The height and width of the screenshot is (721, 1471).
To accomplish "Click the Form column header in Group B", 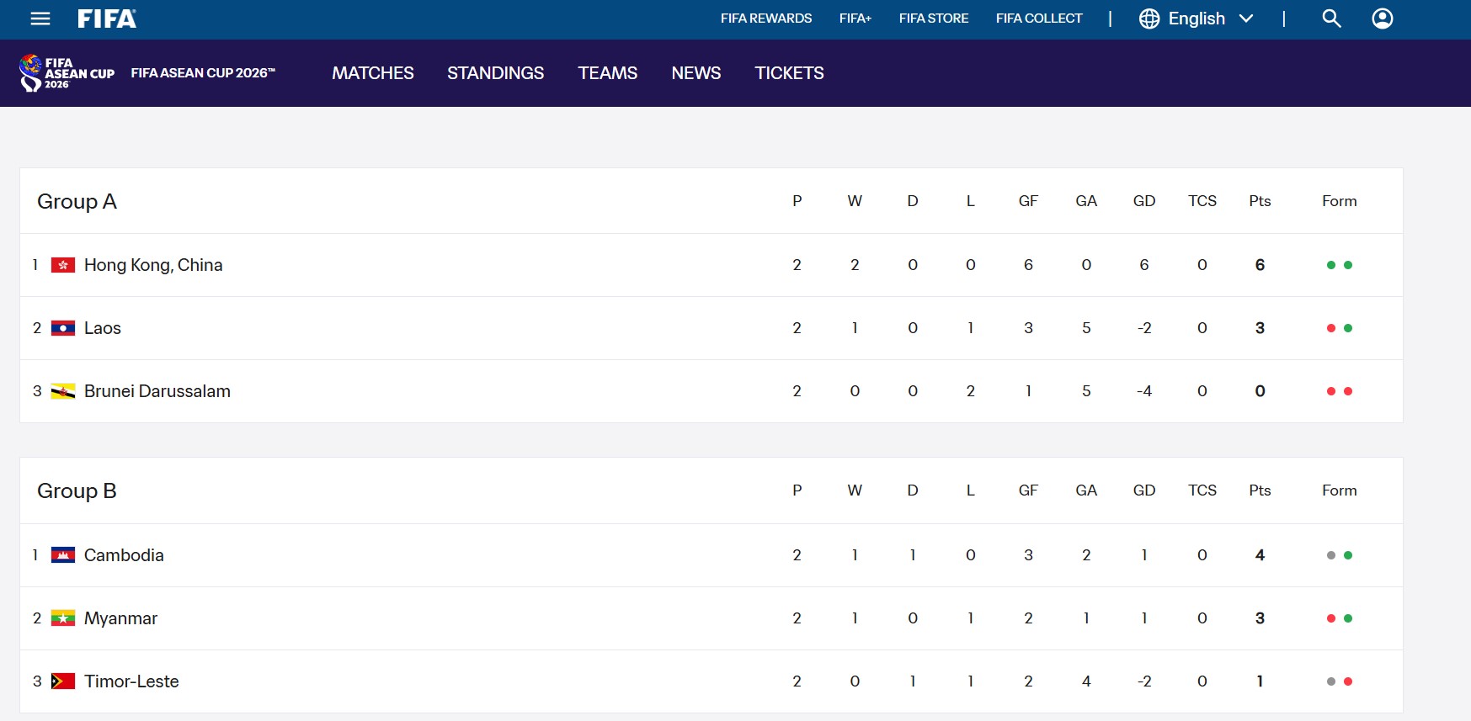I will point(1340,490).
